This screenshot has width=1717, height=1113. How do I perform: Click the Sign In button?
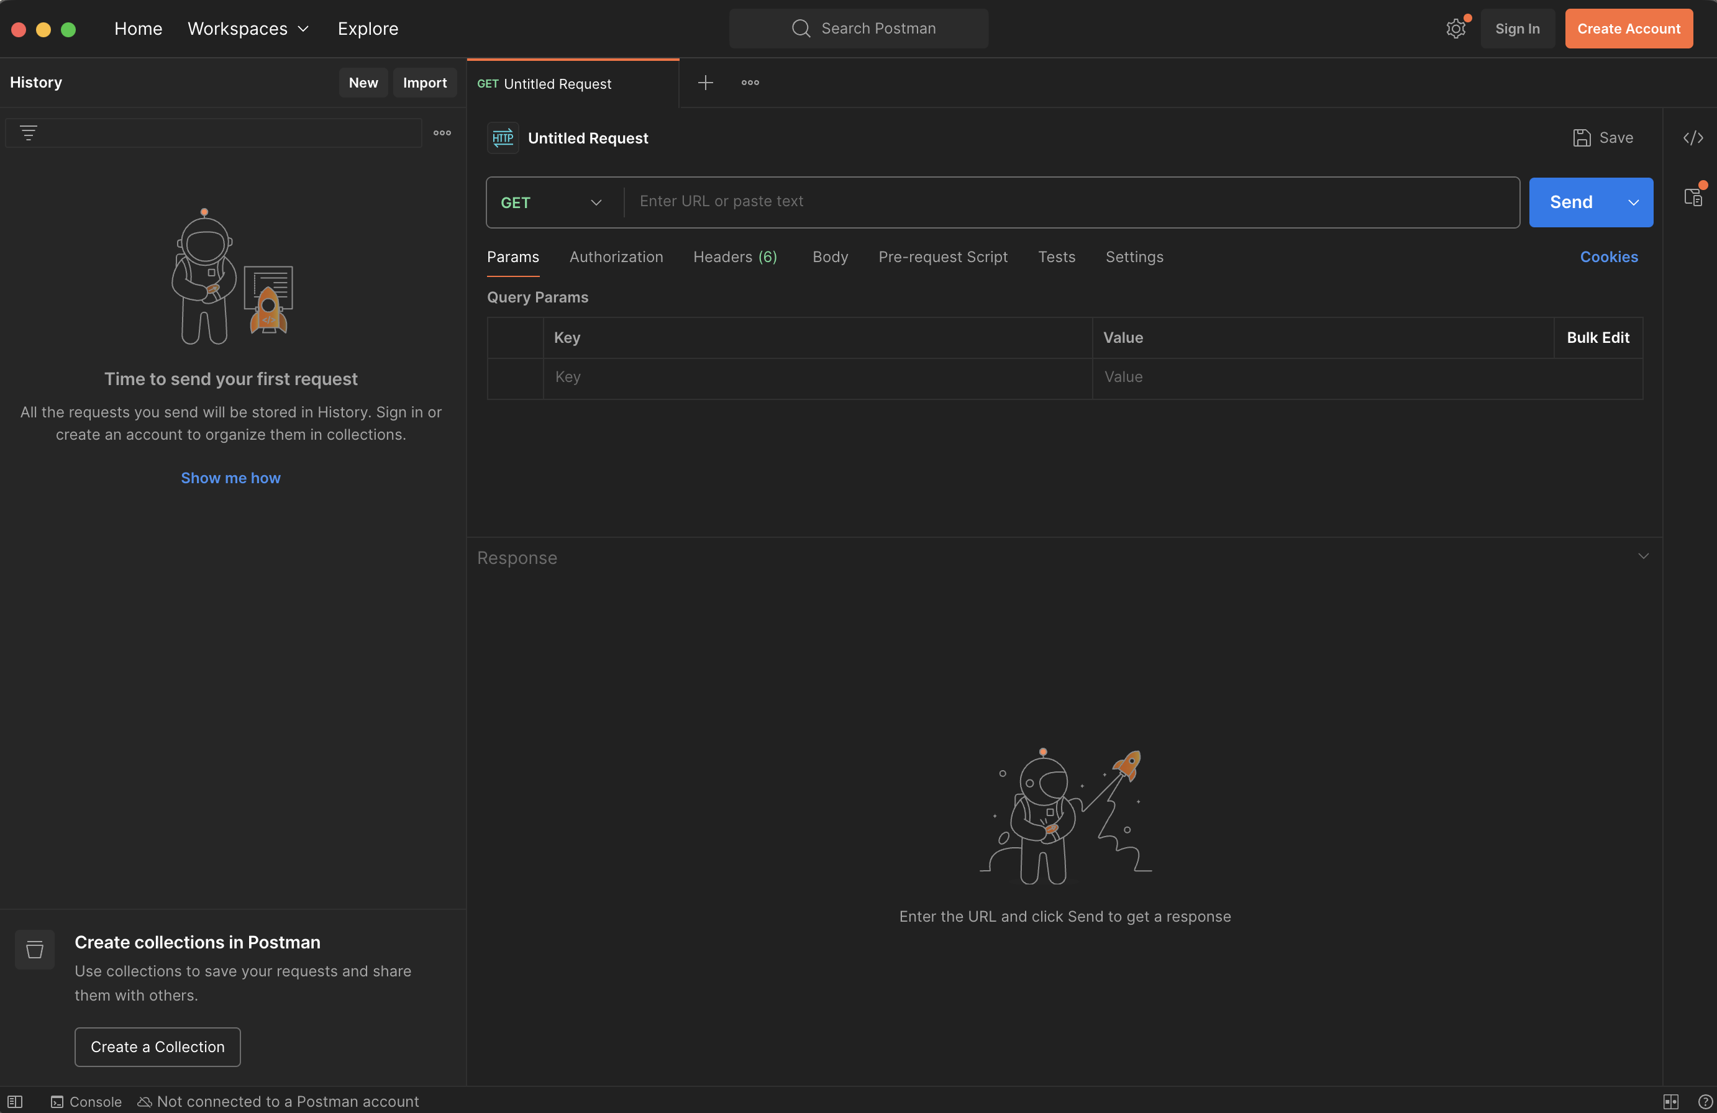1518,29
